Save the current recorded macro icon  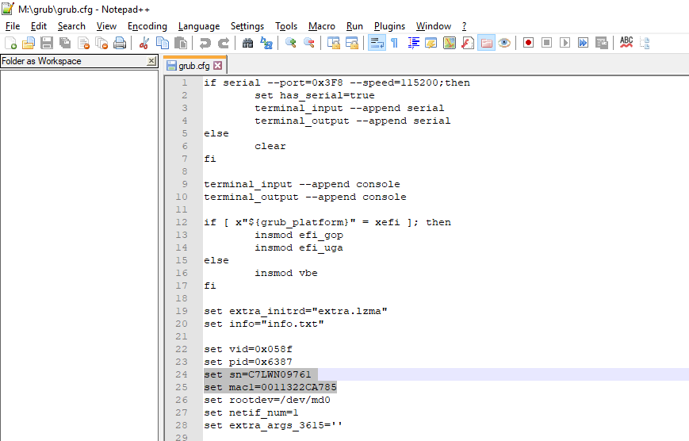(601, 43)
